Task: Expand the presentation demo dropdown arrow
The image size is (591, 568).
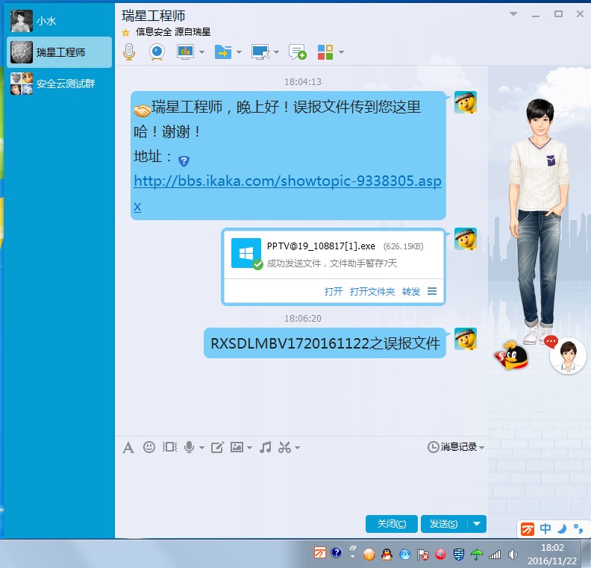Action: click(x=201, y=52)
